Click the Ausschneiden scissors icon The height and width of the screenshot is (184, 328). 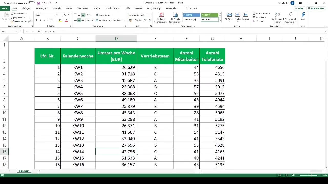(12, 14)
